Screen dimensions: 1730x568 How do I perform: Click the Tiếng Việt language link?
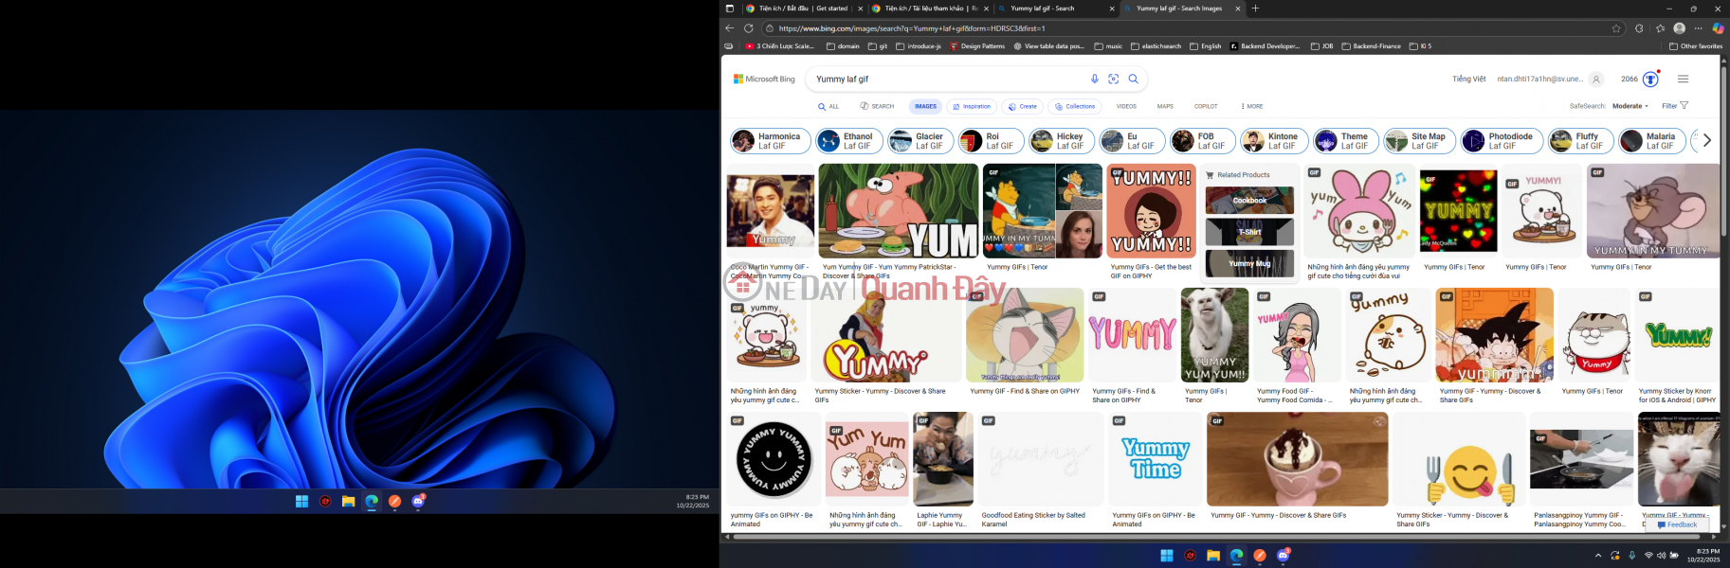click(x=1468, y=80)
